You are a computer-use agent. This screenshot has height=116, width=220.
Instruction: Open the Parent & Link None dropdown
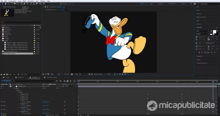[70, 86]
